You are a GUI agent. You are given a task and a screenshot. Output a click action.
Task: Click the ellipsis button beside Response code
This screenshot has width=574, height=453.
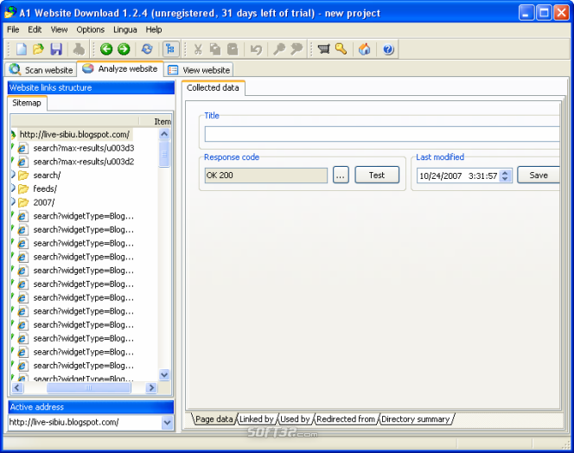(341, 175)
